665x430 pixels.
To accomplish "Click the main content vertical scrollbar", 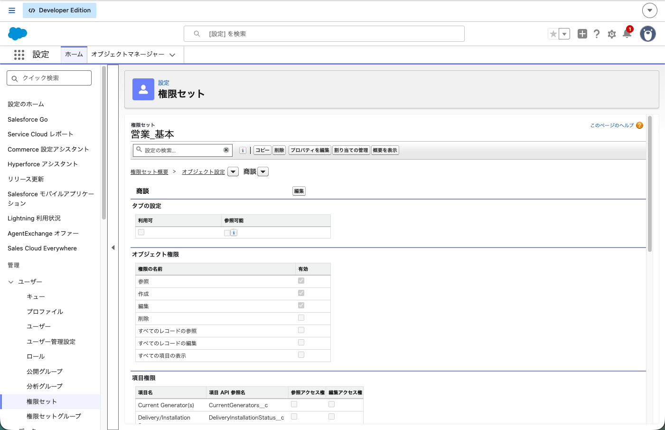I will (x=650, y=183).
